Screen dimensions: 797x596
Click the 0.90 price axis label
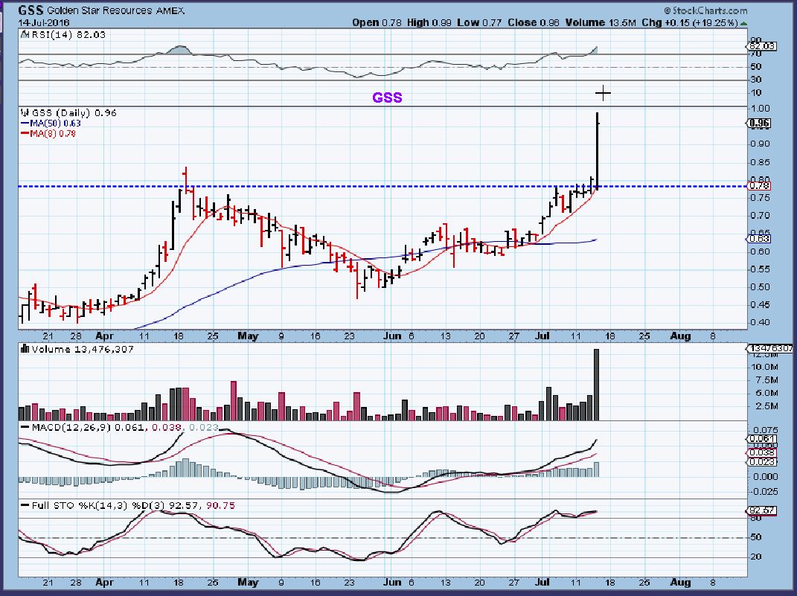point(760,144)
